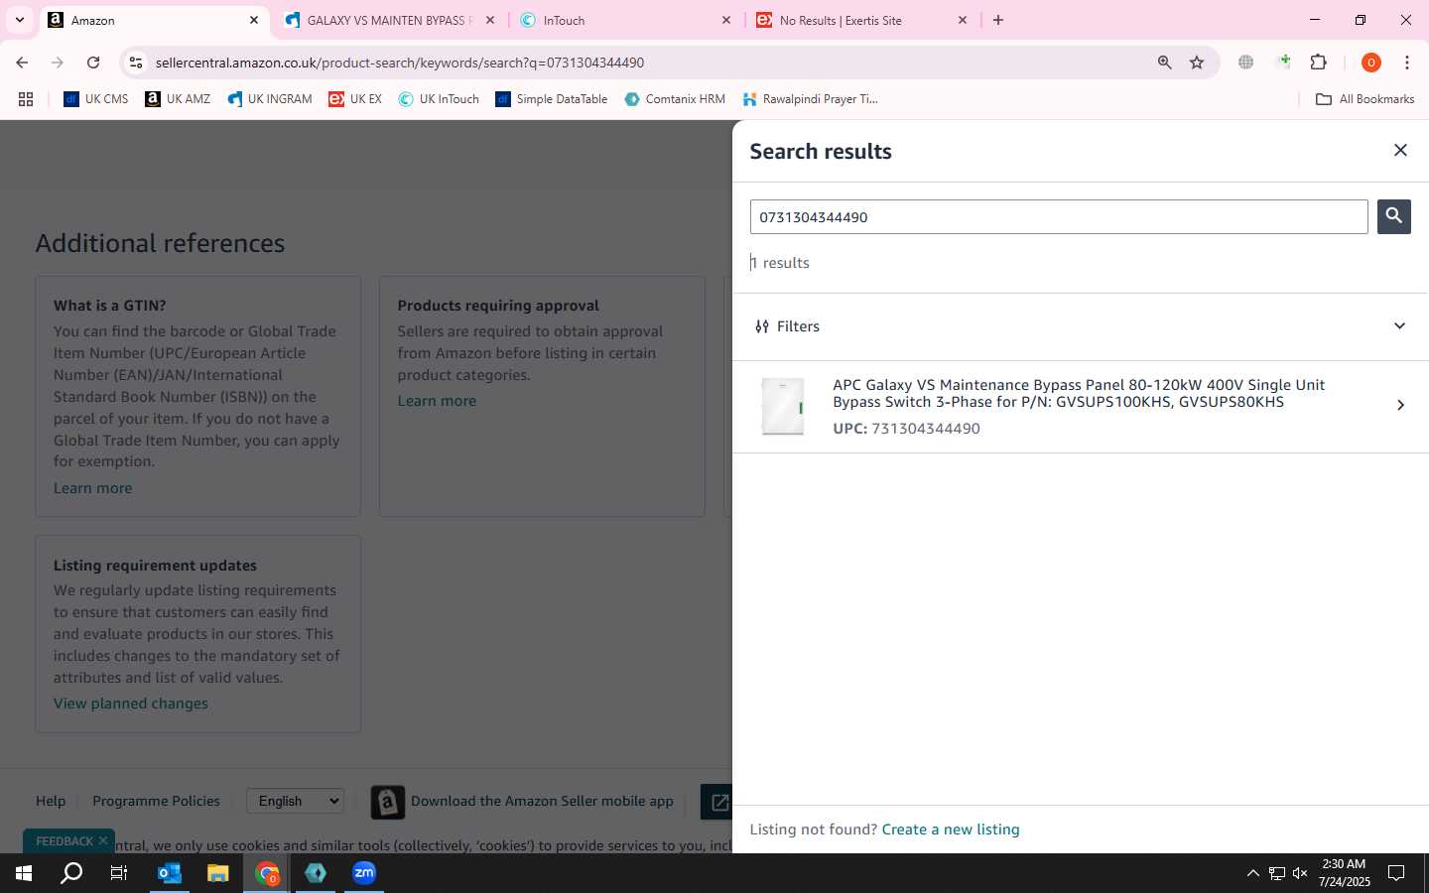Screen dimensions: 1429x893
Task: Open the Extensions puzzle menu
Action: [1319, 63]
